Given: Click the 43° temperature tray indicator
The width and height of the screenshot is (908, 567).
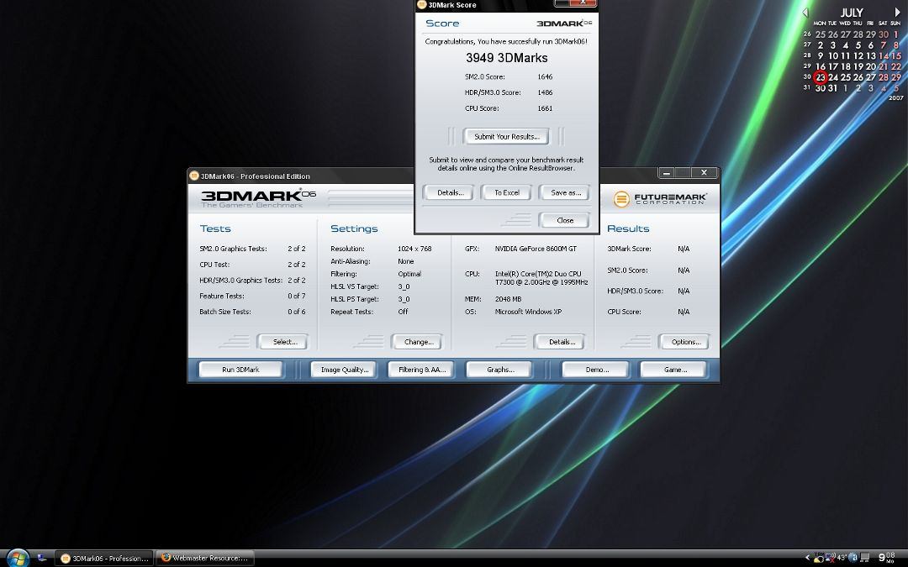Looking at the screenshot, I should point(842,558).
